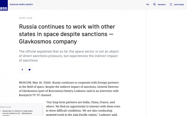Click the article headline about Glavkosmos
This screenshot has height=116, width=187.
pyautogui.click(x=67, y=34)
